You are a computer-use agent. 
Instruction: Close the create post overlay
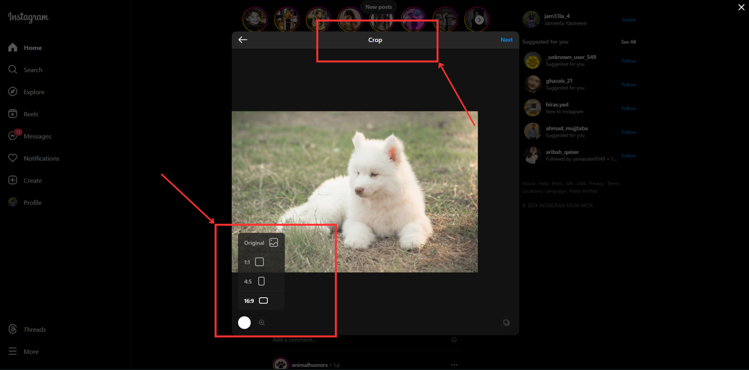[x=741, y=7]
